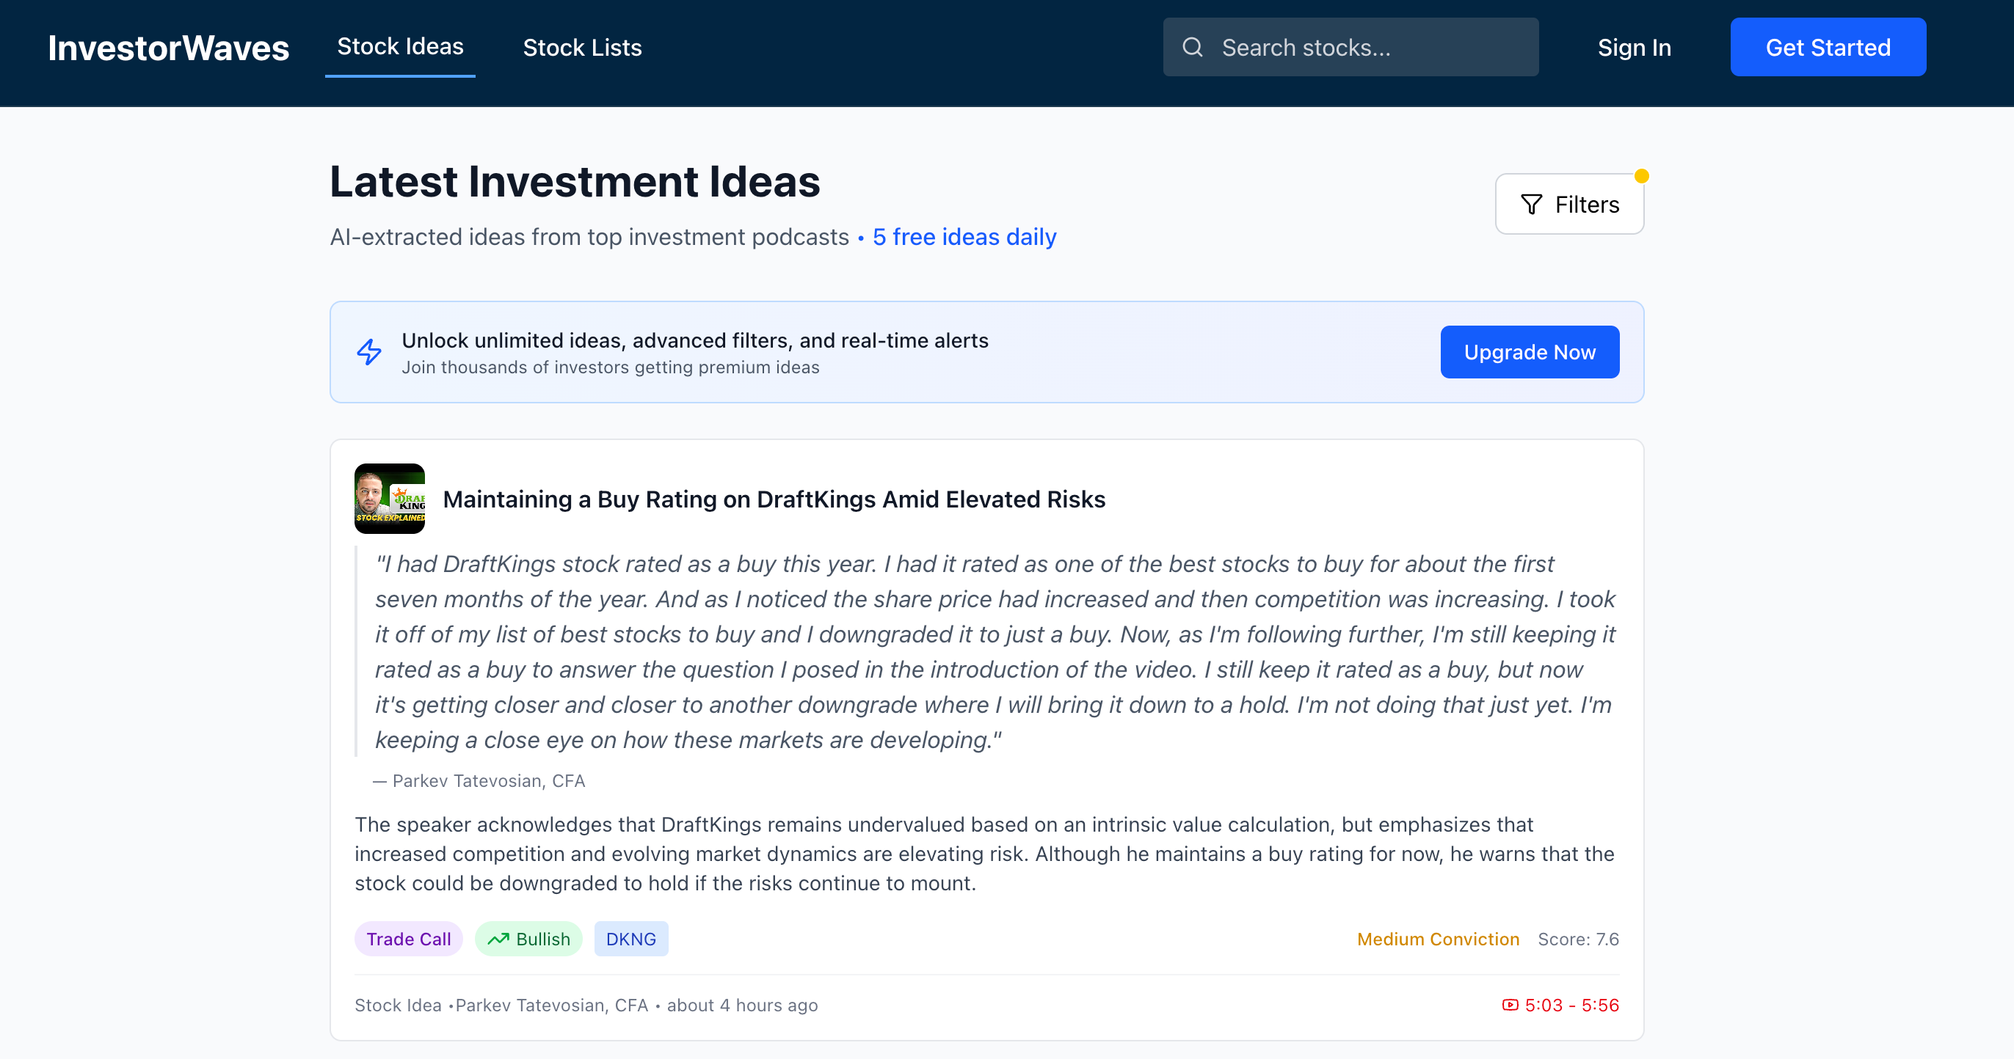Open the Filters panel
Image resolution: width=2014 pixels, height=1059 pixels.
pyautogui.click(x=1569, y=205)
